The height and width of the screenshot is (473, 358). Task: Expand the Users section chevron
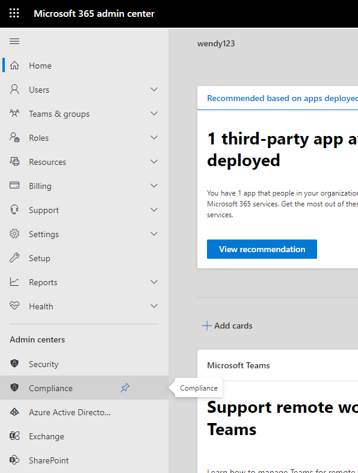pyautogui.click(x=154, y=89)
